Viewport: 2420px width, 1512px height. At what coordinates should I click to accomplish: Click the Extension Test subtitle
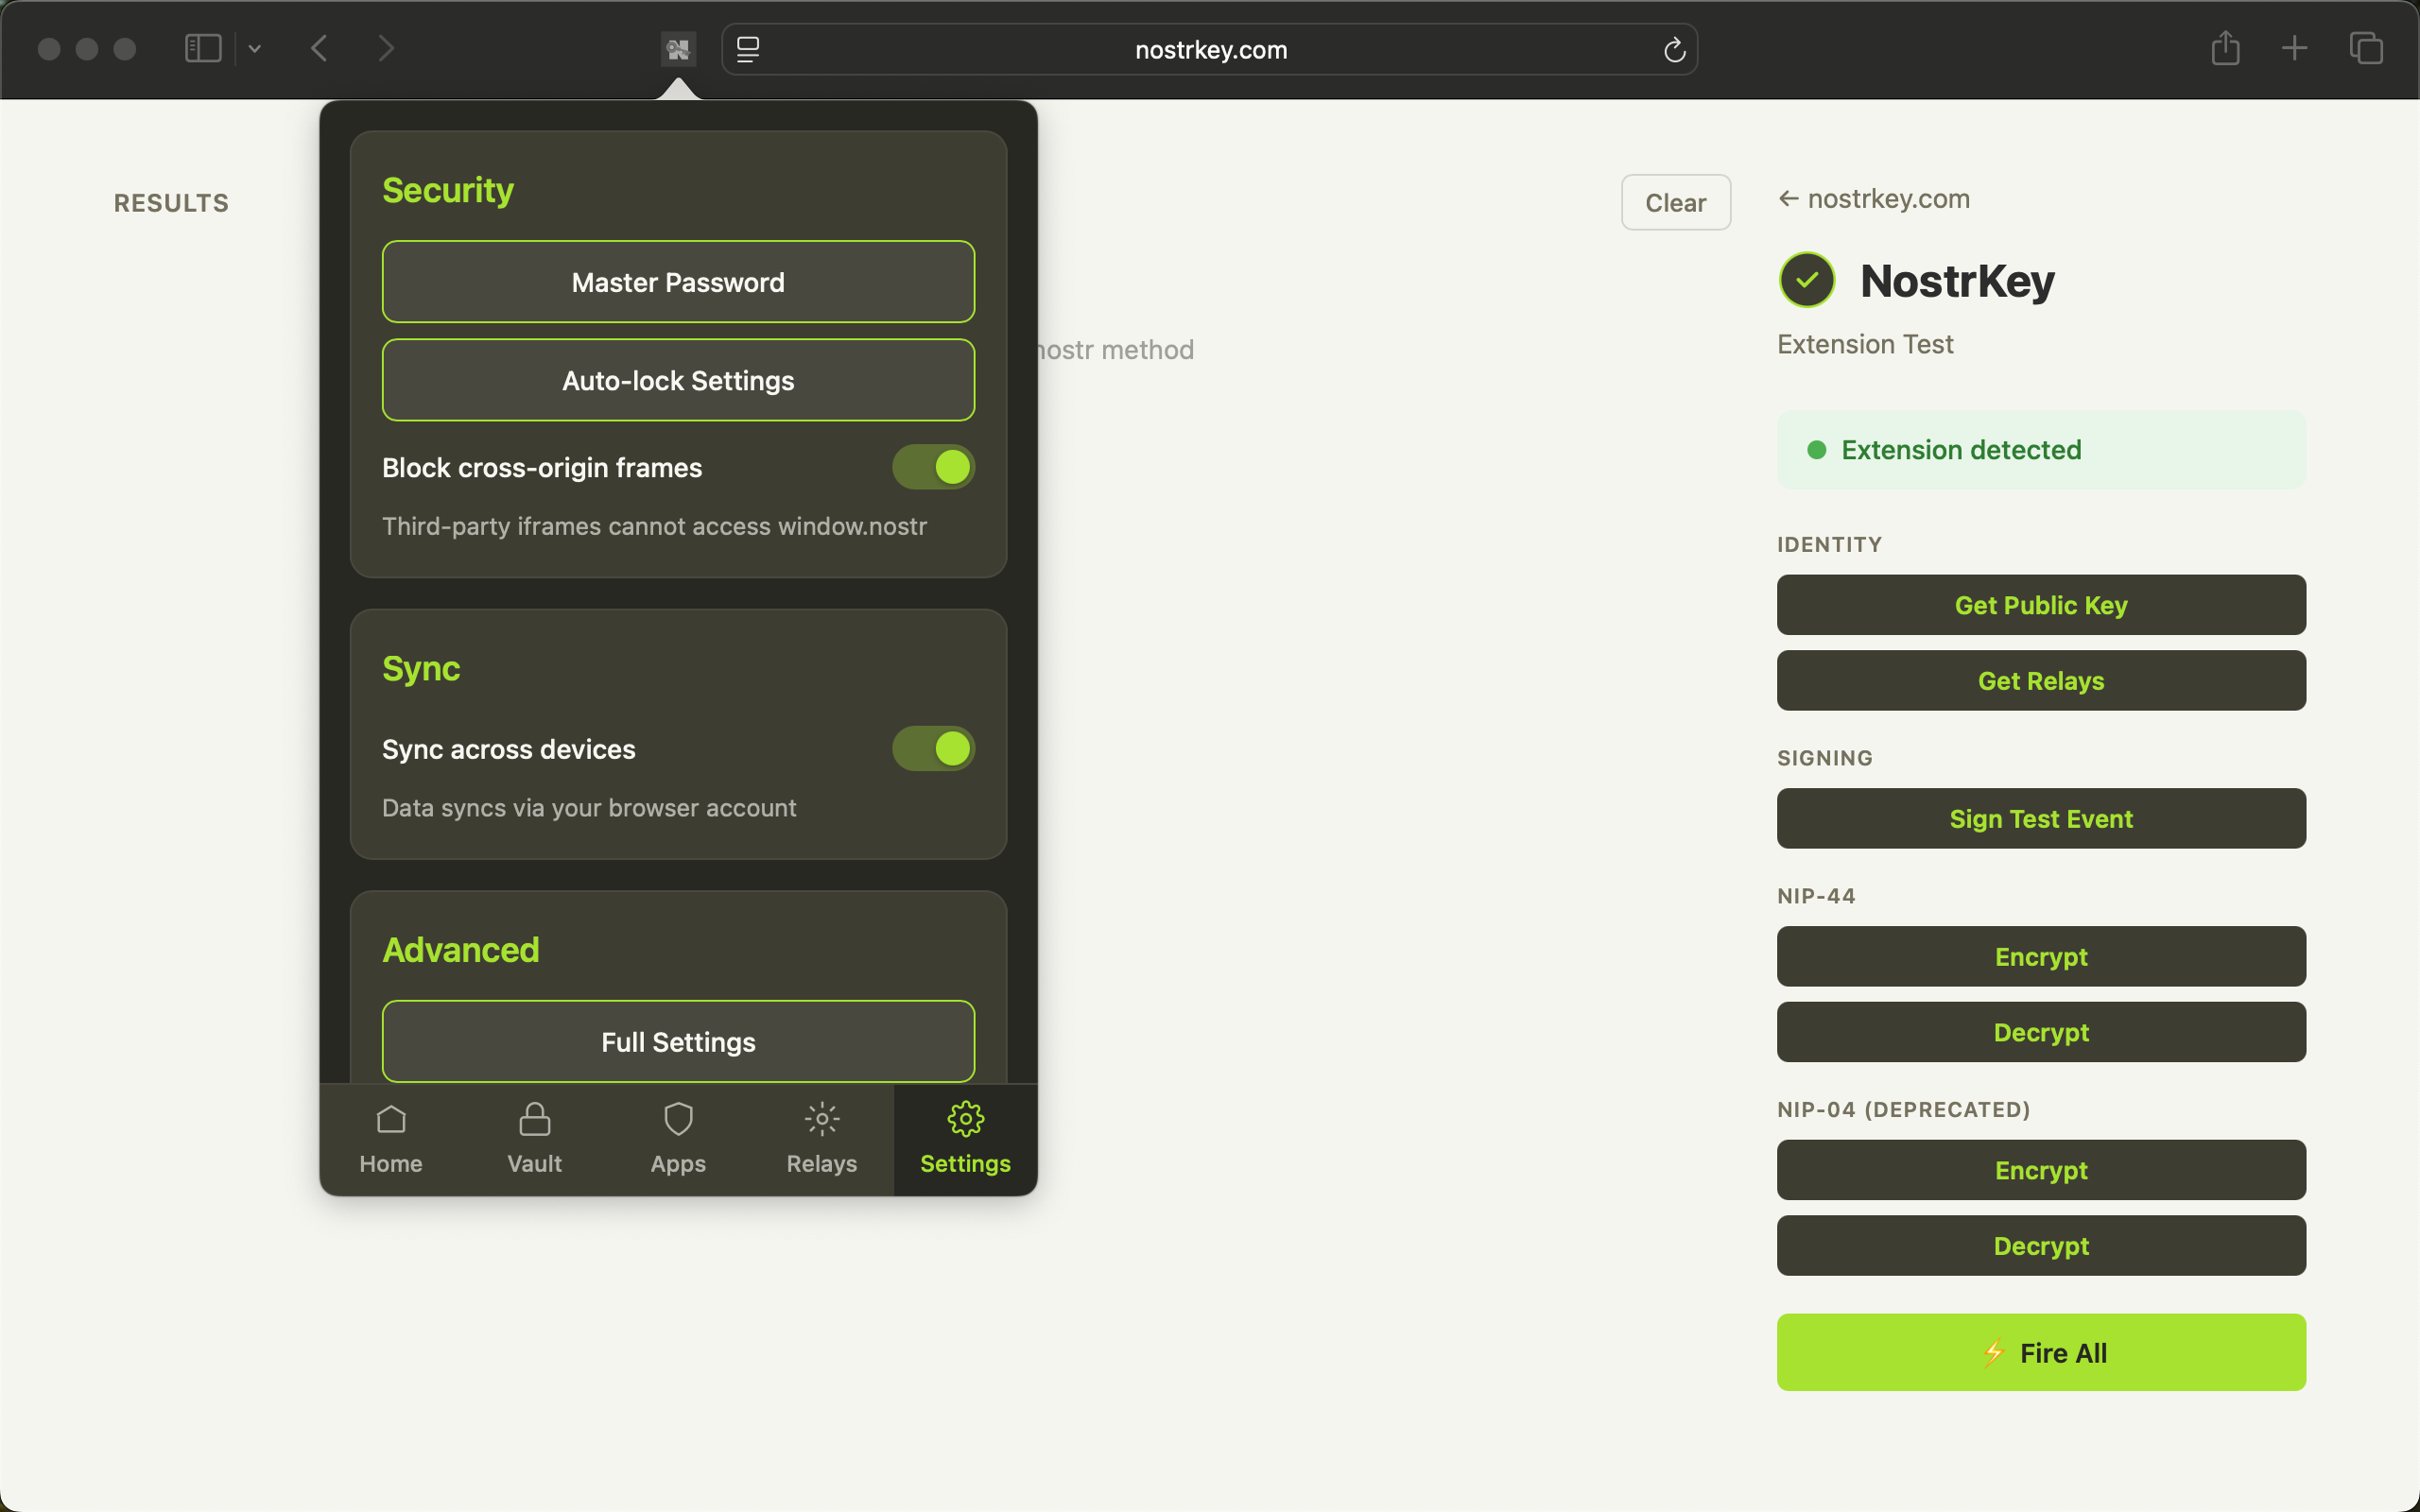[x=1865, y=344]
